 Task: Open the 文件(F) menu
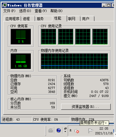tap(9, 11)
